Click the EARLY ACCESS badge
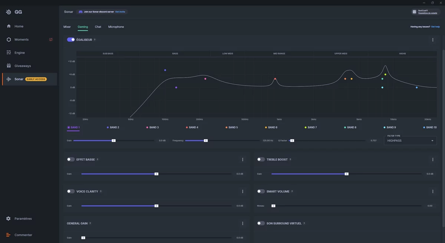The height and width of the screenshot is (243, 445). coord(36,79)
